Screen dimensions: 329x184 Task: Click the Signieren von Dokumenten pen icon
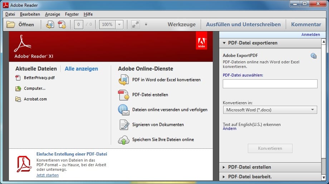(x=124, y=125)
